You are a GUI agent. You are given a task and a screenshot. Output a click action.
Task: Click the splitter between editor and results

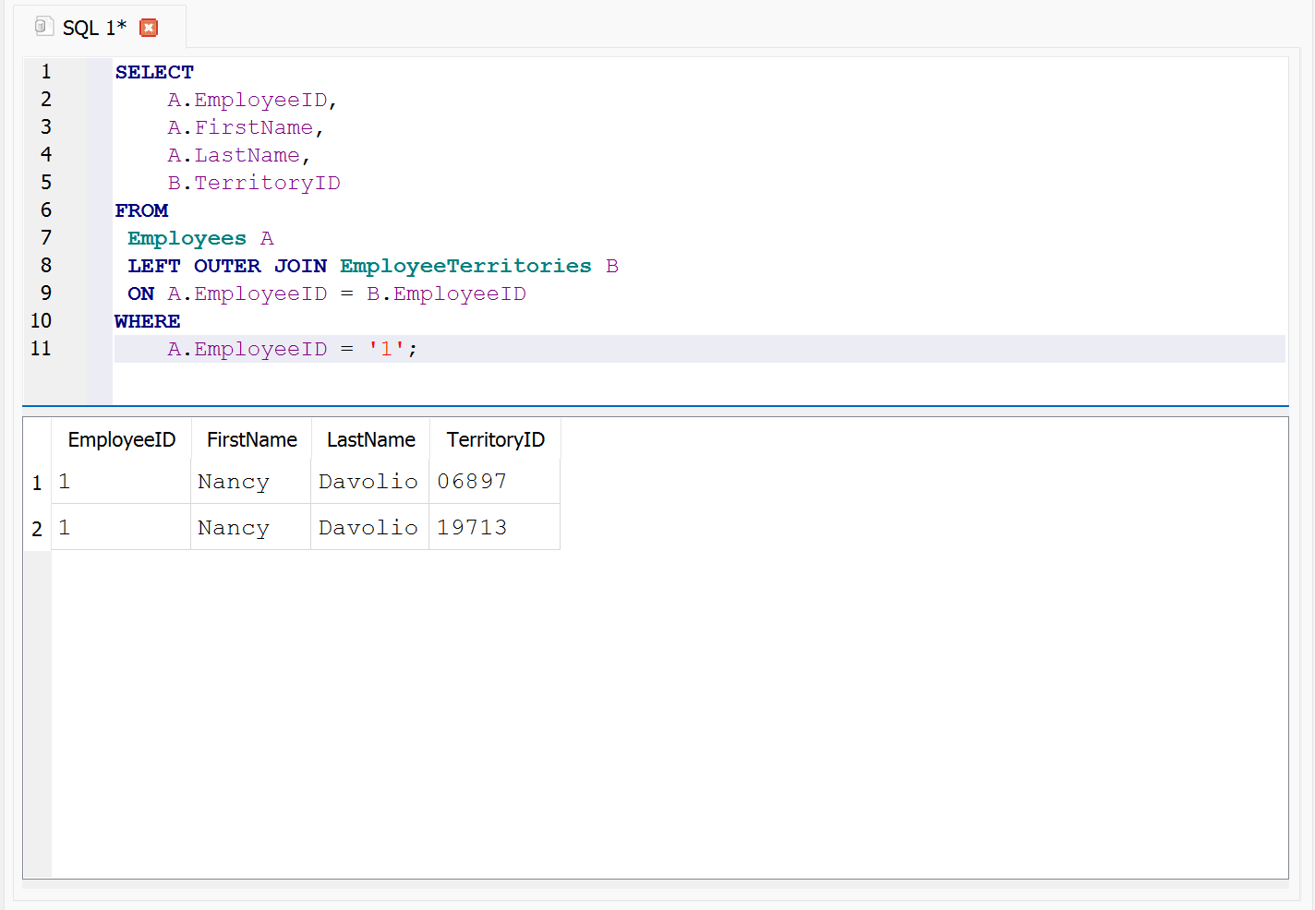656,406
